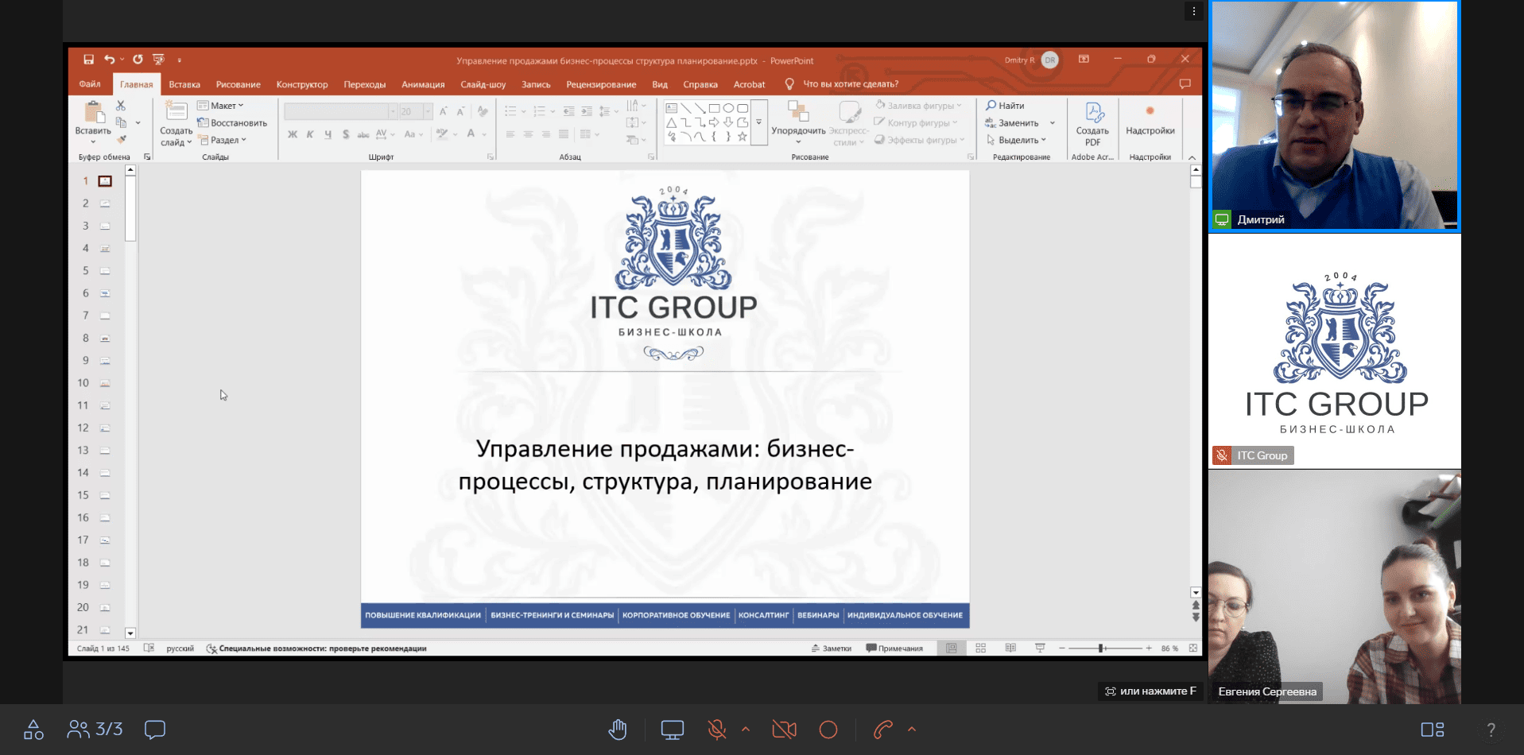This screenshot has width=1524, height=755.
Task: Click the Save icon in title bar
Action: point(88,60)
